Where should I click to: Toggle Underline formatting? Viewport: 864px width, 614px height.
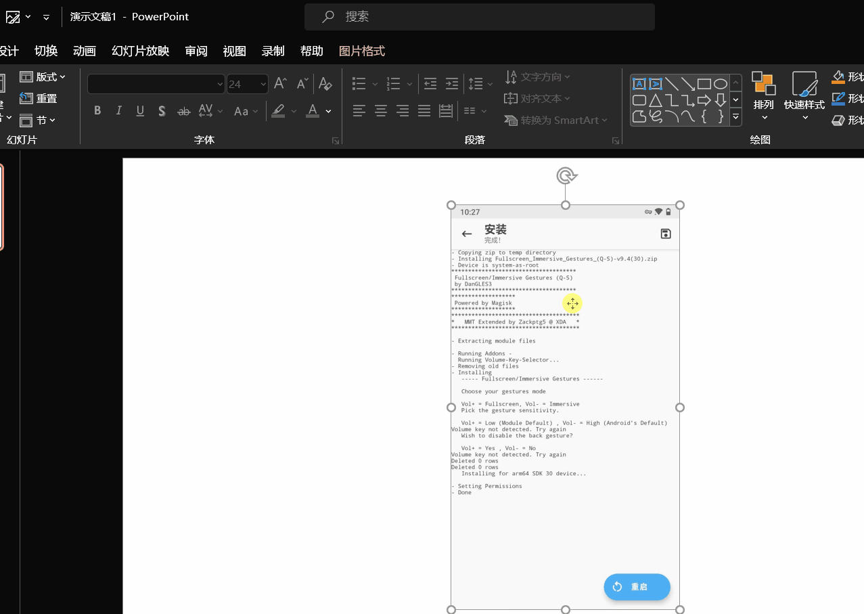(141, 111)
